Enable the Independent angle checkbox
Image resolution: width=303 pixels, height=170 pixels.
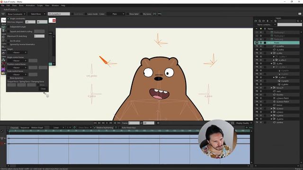tap(9, 27)
